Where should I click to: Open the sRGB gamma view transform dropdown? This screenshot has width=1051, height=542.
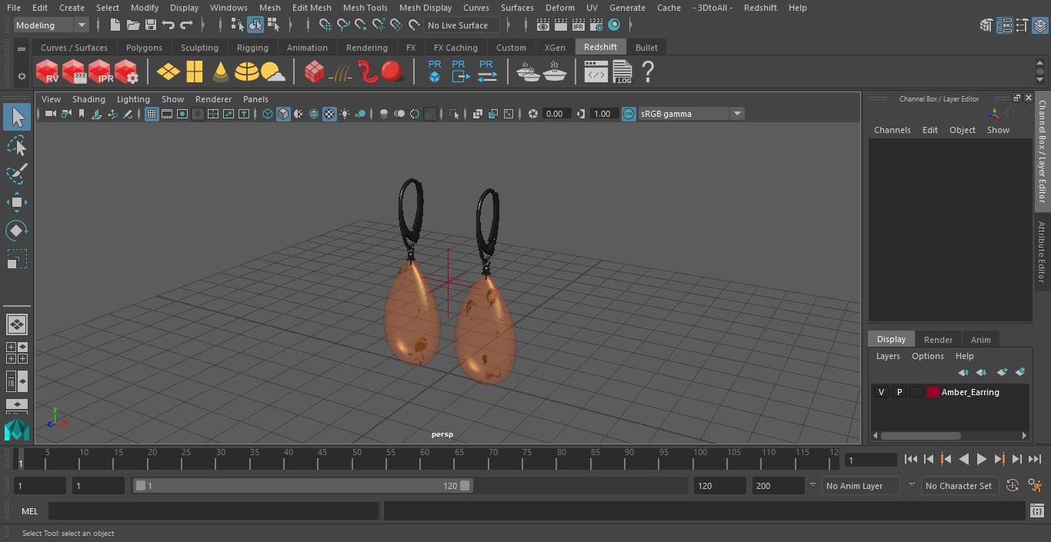click(691, 114)
